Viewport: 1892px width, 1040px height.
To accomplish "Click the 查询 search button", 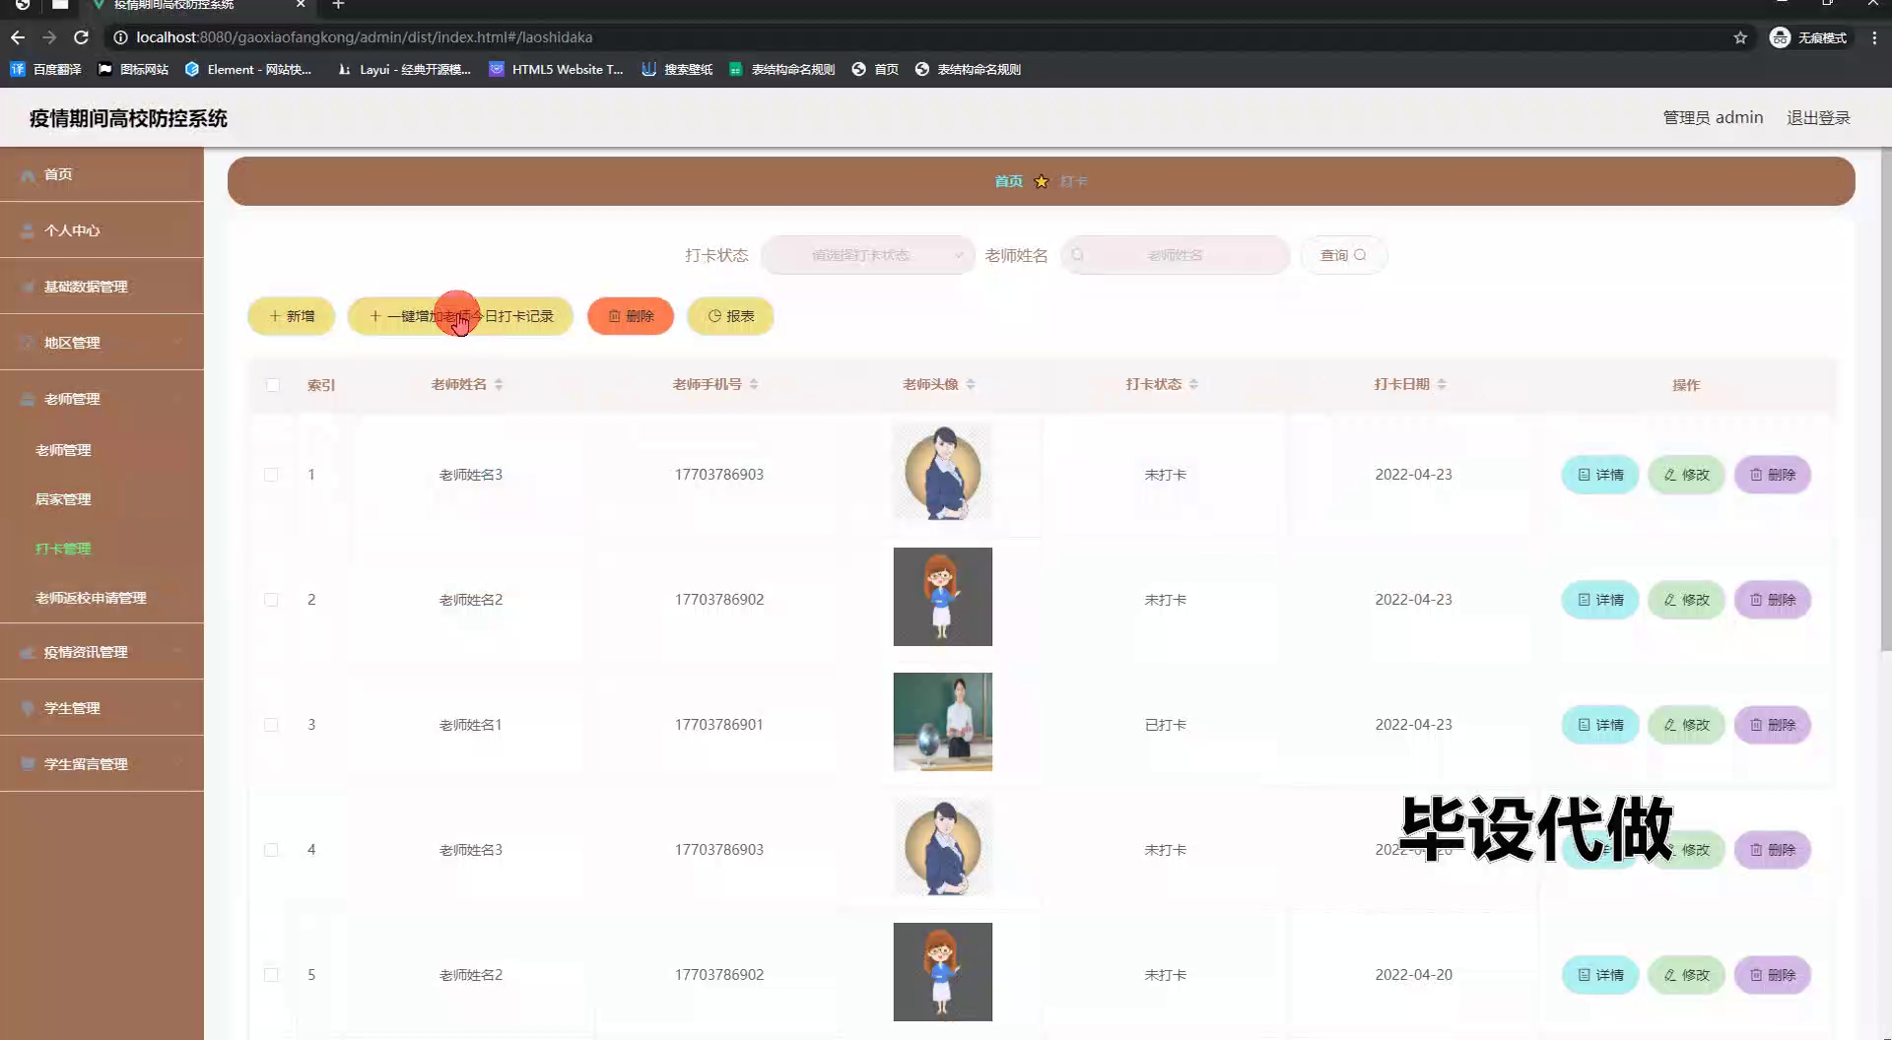I will coord(1343,255).
